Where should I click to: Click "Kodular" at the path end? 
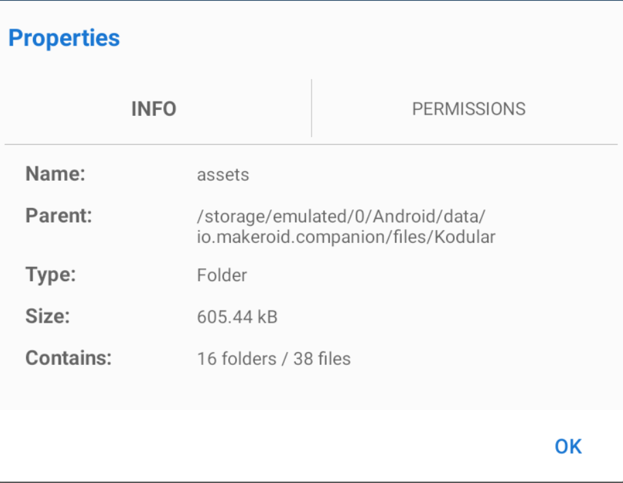(468, 237)
